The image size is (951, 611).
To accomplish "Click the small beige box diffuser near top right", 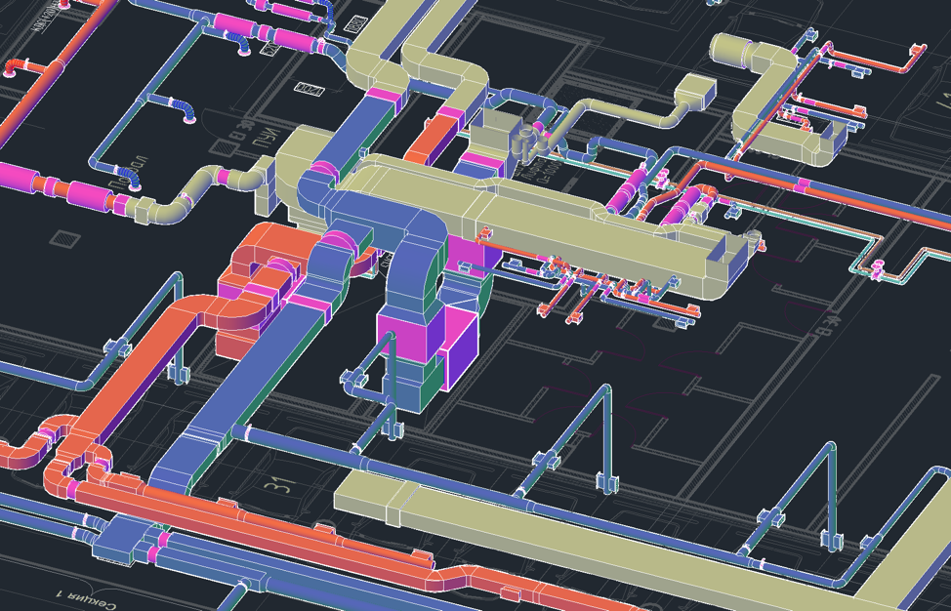I will 698,94.
